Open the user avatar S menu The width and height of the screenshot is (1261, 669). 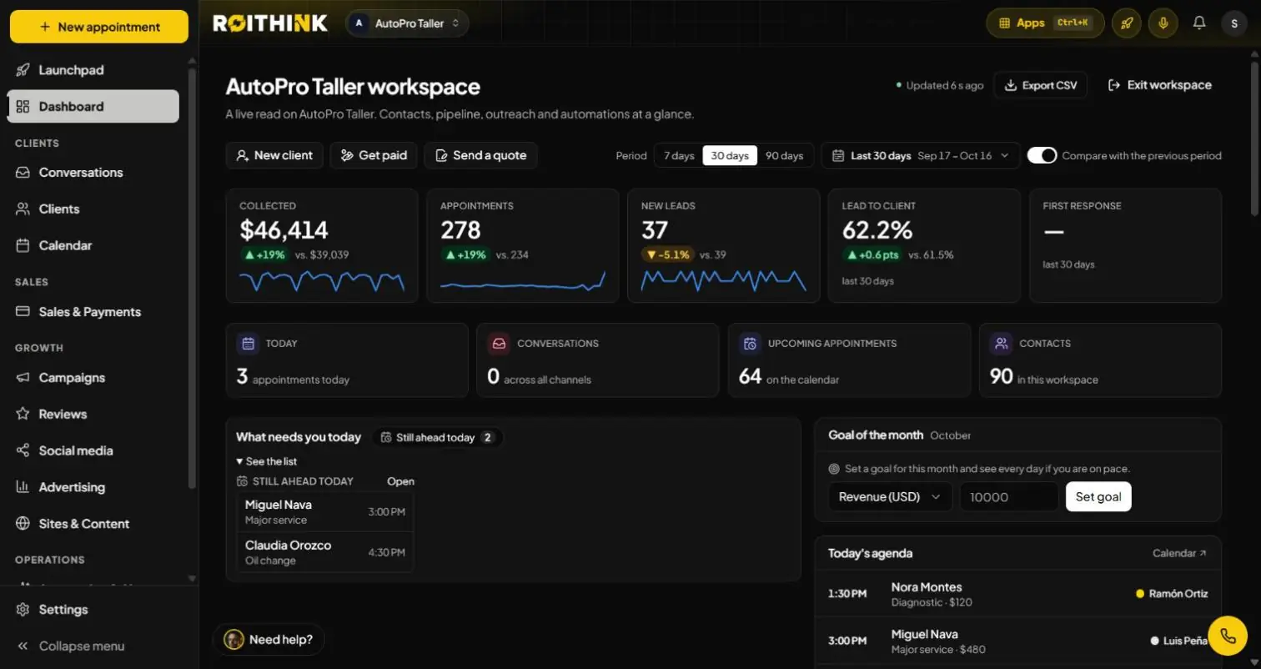[1234, 23]
